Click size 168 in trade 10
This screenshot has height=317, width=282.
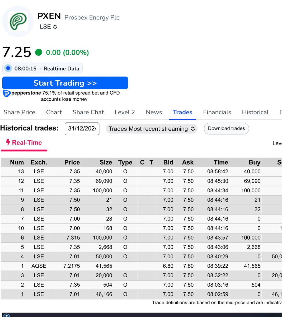(108, 228)
